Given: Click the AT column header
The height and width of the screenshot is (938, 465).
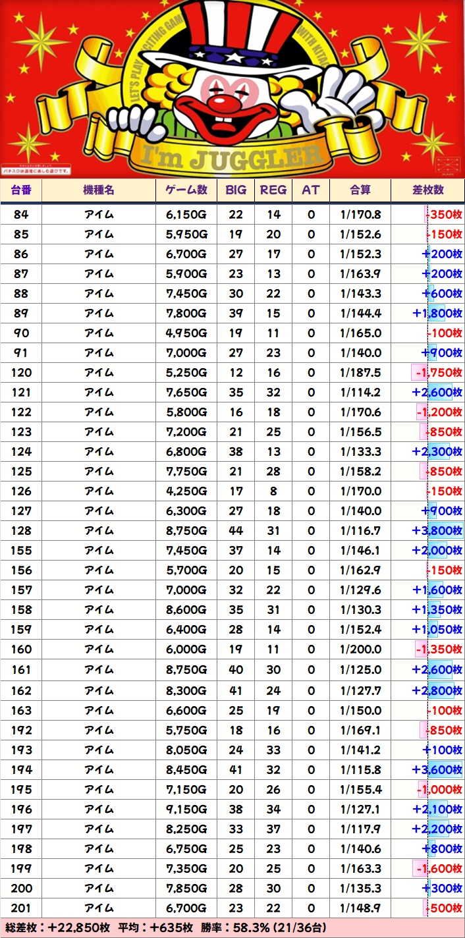Looking at the screenshot, I should point(311,190).
